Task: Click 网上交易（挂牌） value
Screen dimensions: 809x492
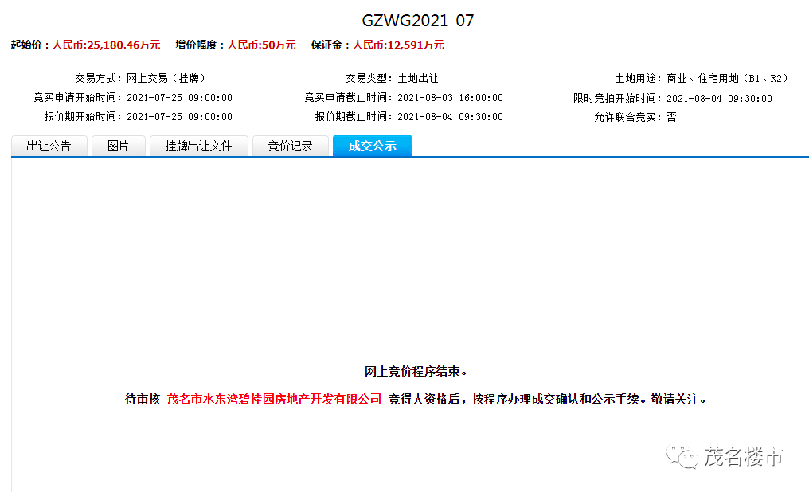Action: coord(168,78)
